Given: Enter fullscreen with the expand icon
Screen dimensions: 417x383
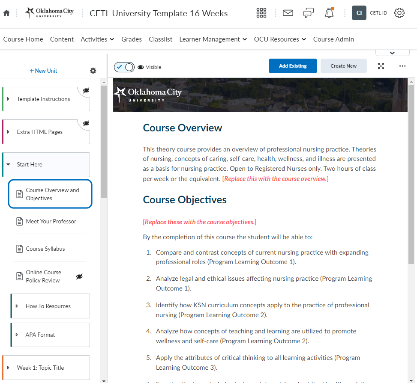Looking at the screenshot, I should click(x=381, y=66).
